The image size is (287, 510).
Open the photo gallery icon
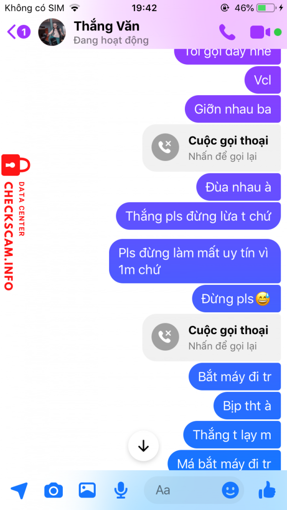coord(87,490)
